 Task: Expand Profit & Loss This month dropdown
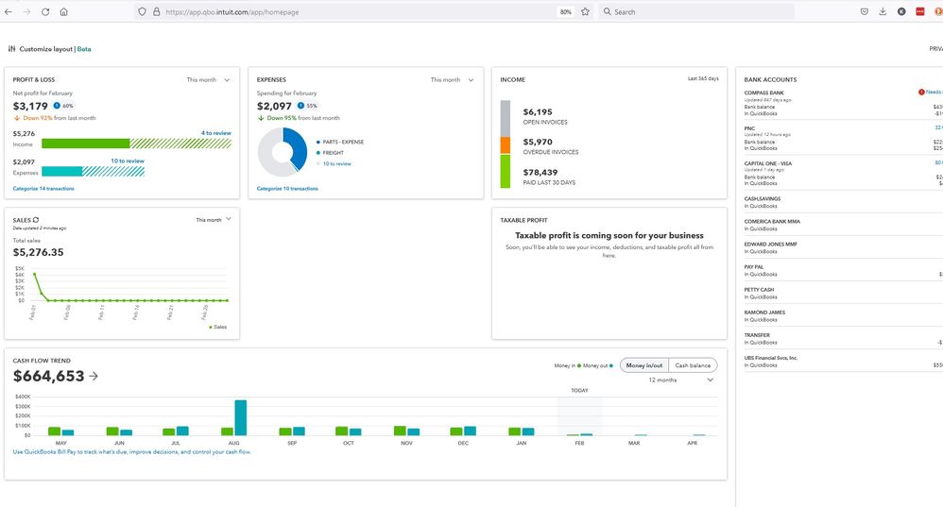[x=208, y=80]
